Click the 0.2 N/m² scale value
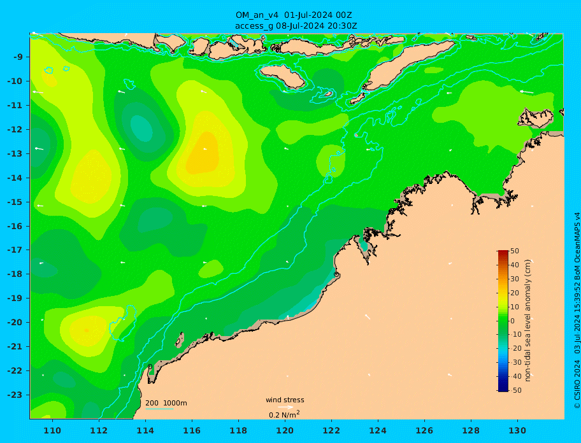The height and width of the screenshot is (443, 581). coord(284,414)
